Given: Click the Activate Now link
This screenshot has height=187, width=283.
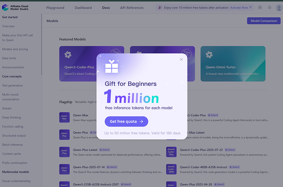Looking at the screenshot, I should click(241, 8).
